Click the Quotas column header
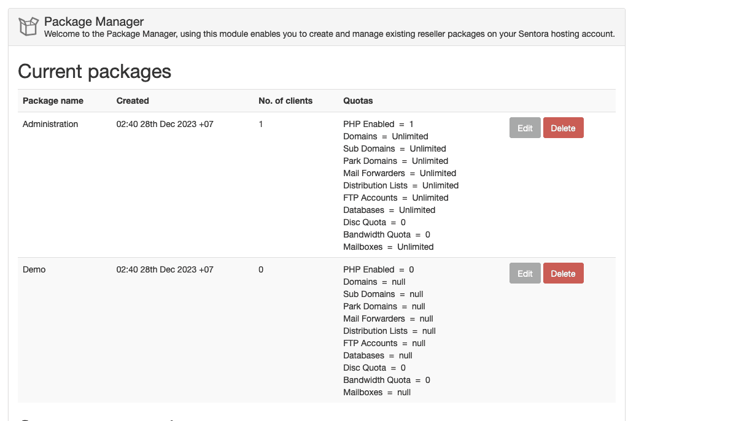Image resolution: width=744 pixels, height=421 pixels. [358, 101]
